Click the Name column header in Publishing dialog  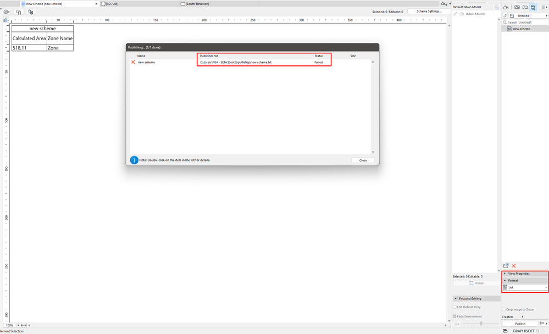click(141, 56)
